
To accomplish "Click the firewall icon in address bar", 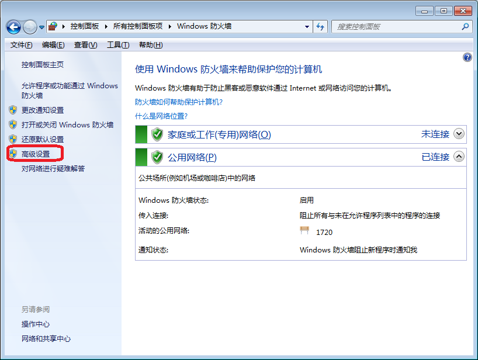I will coord(53,26).
